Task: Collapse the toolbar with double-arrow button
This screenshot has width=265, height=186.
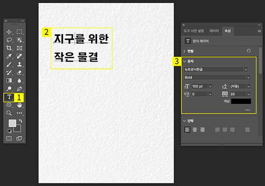Action: pos(23,21)
